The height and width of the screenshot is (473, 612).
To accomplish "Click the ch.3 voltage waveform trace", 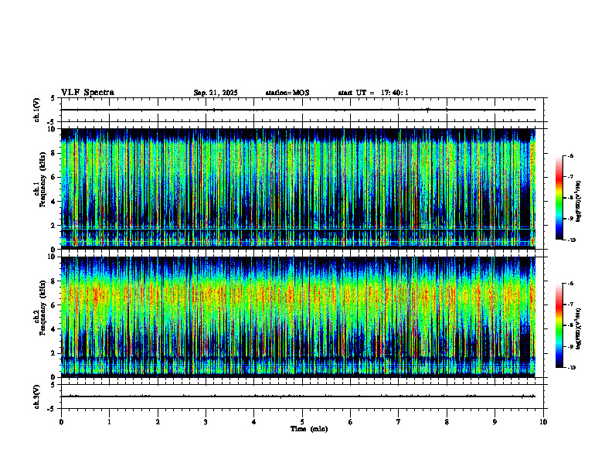I will pos(298,396).
